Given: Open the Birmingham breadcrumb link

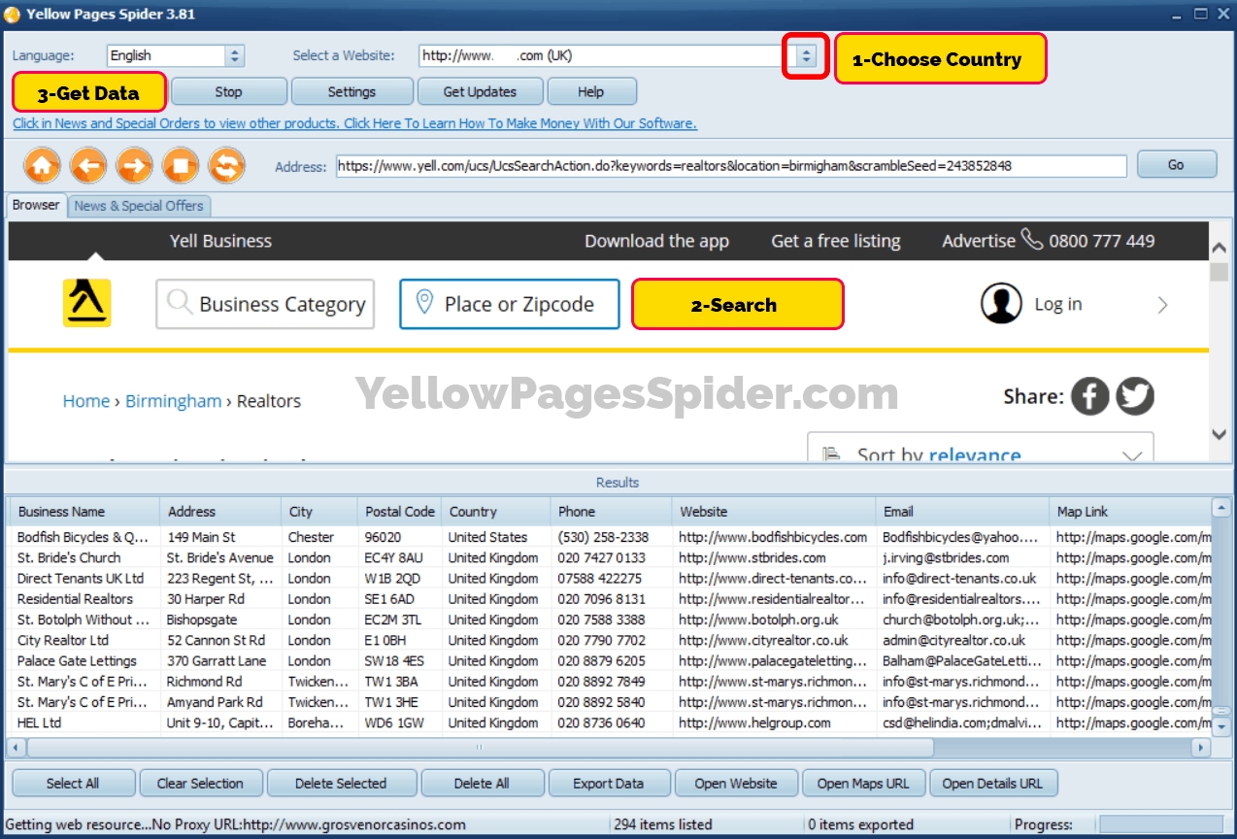Looking at the screenshot, I should pyautogui.click(x=173, y=401).
